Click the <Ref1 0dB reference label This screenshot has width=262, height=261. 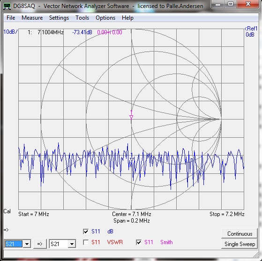pos(251,31)
